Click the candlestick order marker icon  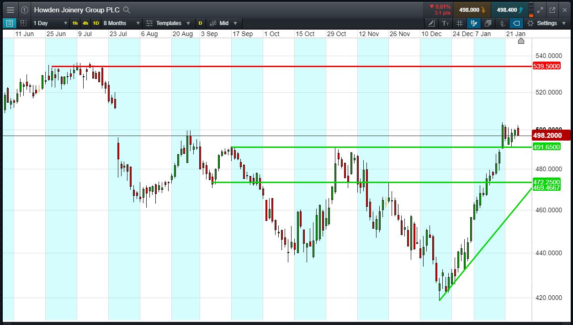(x=502, y=23)
